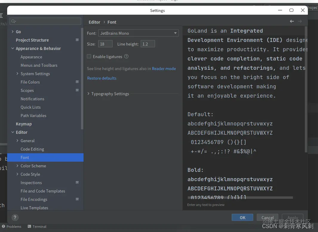Open the Font dropdown showing JetBrains Mono
318x232 pixels.
138,33
